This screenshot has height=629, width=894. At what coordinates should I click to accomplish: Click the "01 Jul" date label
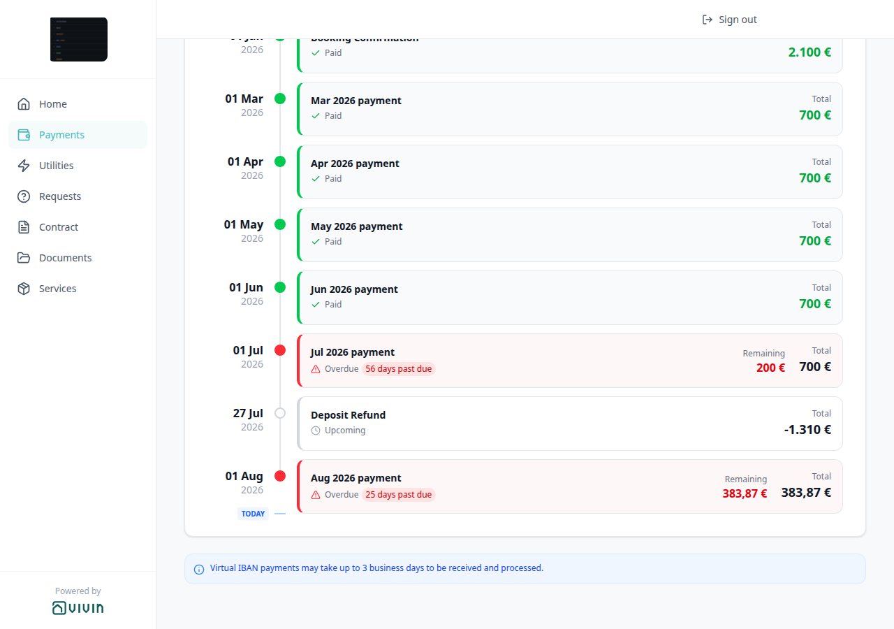point(248,350)
